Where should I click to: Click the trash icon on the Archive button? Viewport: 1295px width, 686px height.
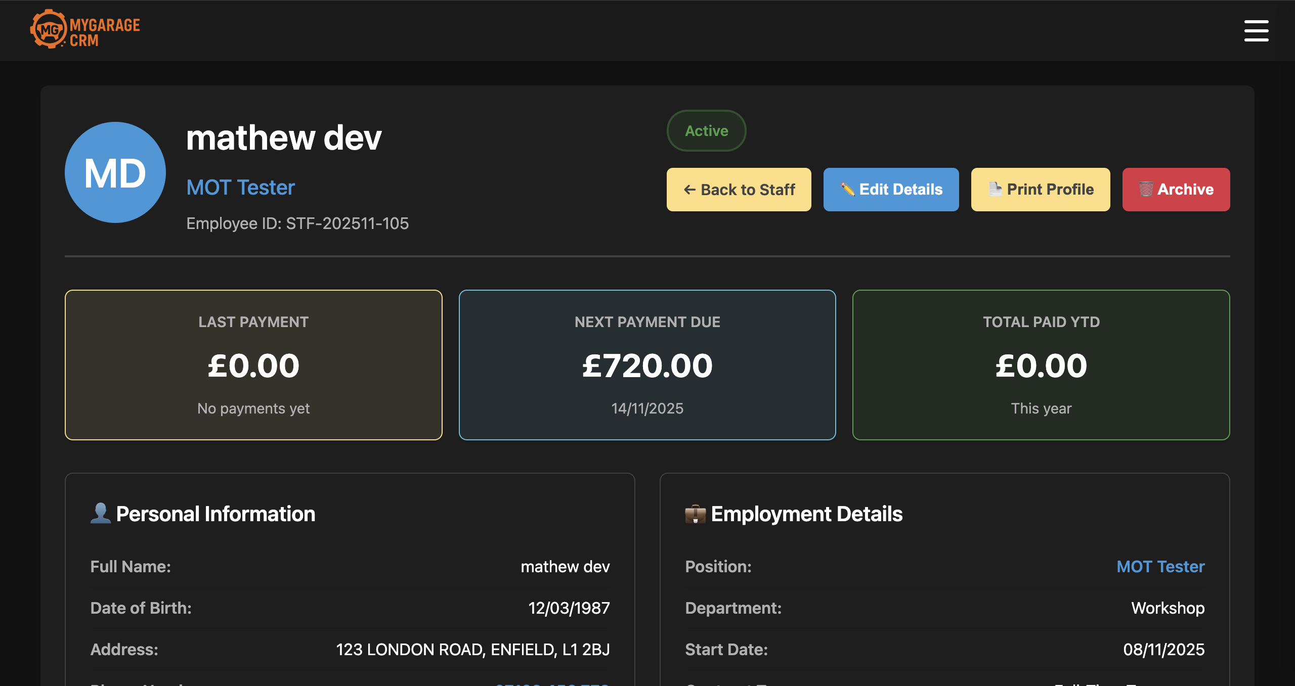[x=1147, y=189]
